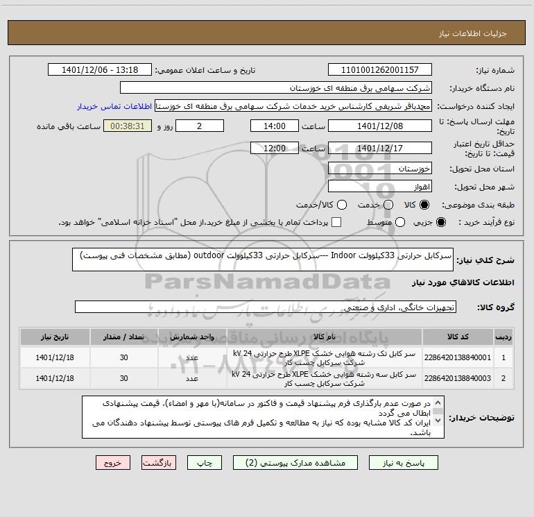Click the واحد شمارش column header
This screenshot has height=517, width=534.
coord(192,337)
